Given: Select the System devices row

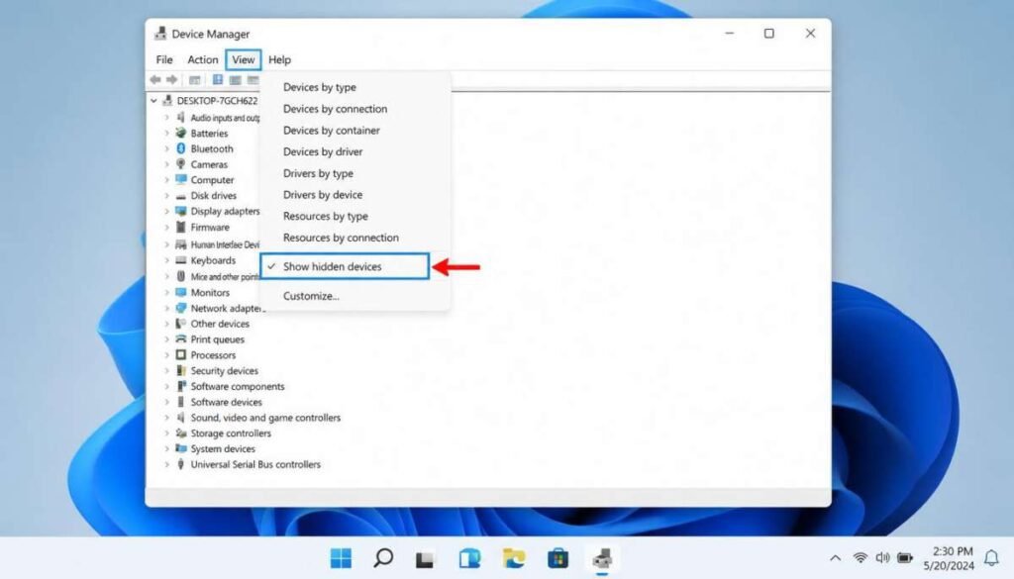Looking at the screenshot, I should (x=215, y=448).
